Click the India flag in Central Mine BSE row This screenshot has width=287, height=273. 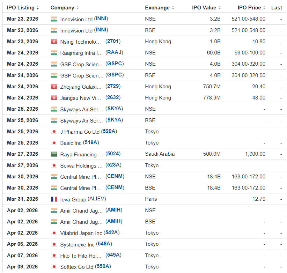(54, 188)
